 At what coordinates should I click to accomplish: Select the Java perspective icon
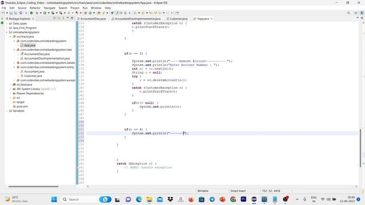pyautogui.click(x=362, y=13)
